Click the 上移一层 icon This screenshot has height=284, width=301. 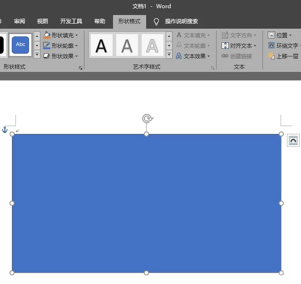271,56
